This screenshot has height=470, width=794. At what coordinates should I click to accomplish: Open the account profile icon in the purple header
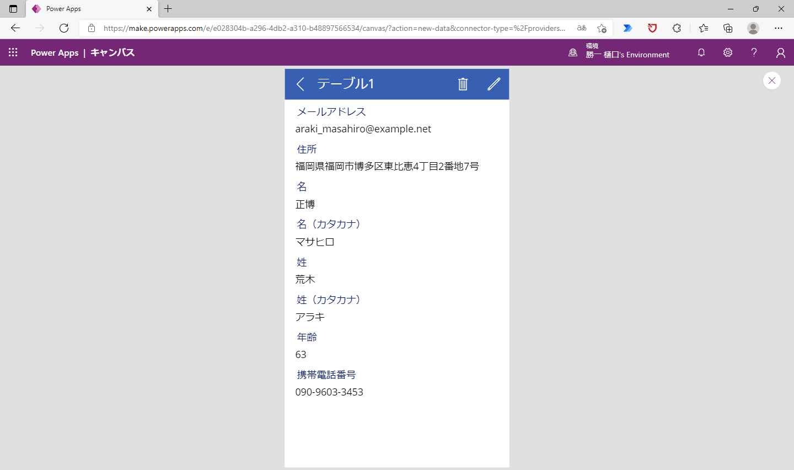pos(780,52)
